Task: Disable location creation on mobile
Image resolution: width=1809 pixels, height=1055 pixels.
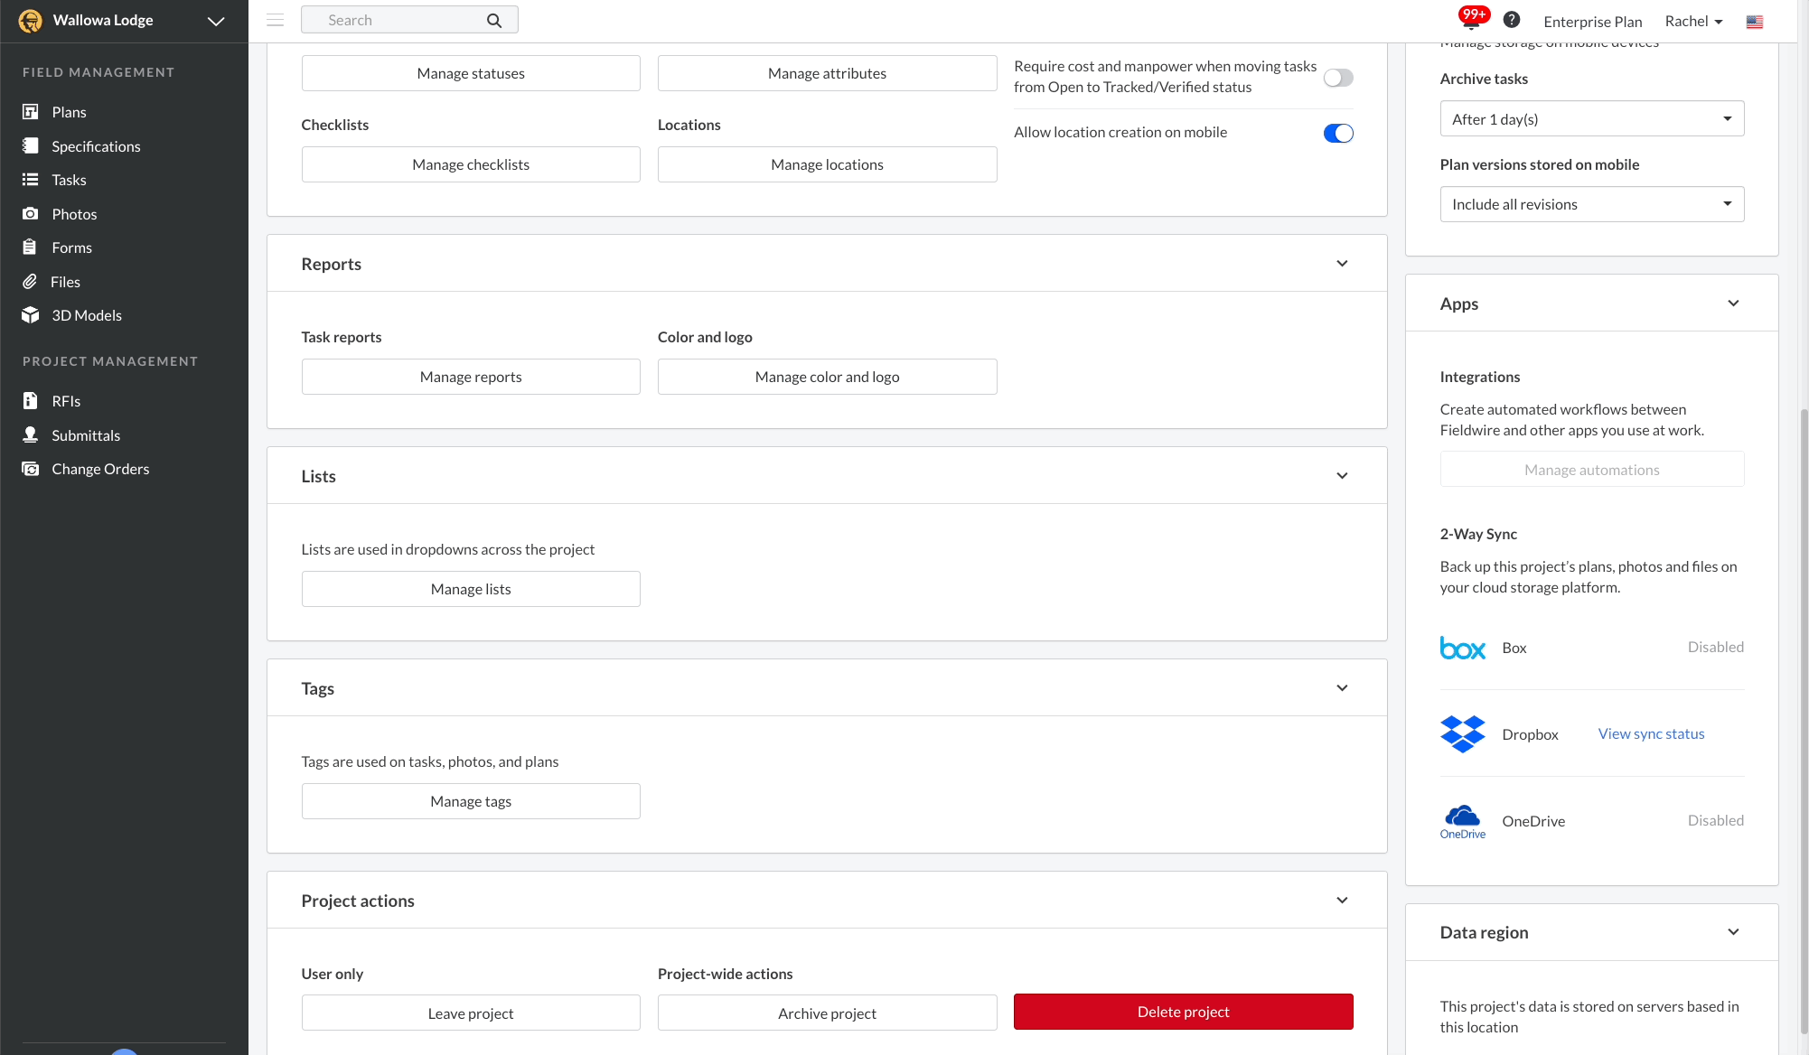Action: [1338, 133]
